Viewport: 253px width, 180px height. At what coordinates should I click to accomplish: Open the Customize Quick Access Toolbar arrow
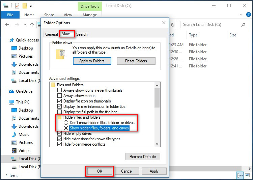31,6
